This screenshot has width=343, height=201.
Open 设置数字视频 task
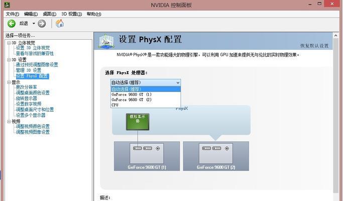pyautogui.click(x=29, y=104)
